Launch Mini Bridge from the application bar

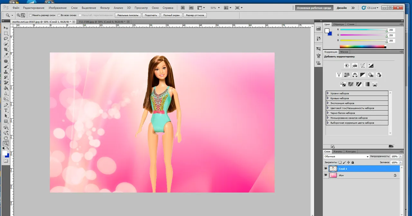click(x=191, y=7)
